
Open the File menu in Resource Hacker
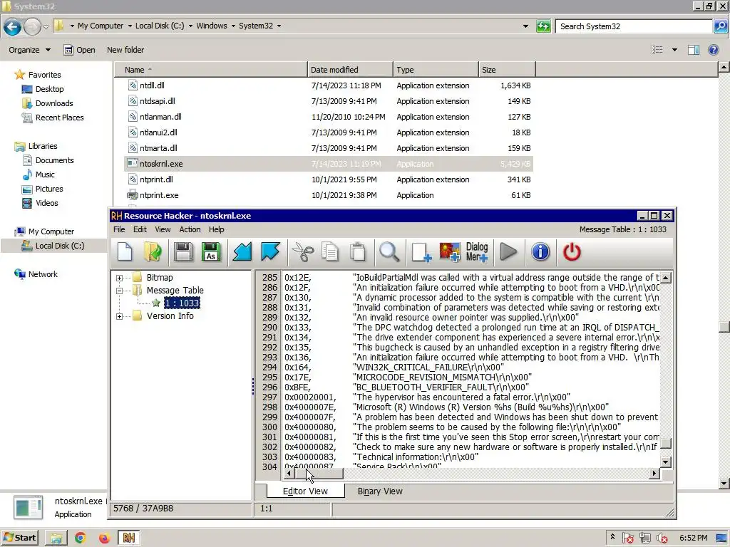119,229
